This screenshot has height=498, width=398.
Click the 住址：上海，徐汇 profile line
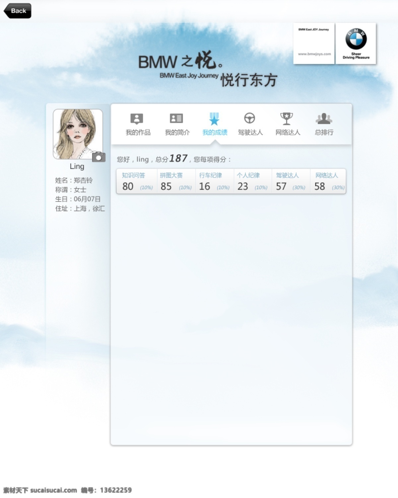pos(80,208)
